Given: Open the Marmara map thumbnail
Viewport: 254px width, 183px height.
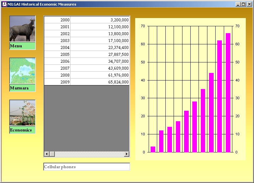Looking at the screenshot, I should 22,71.
